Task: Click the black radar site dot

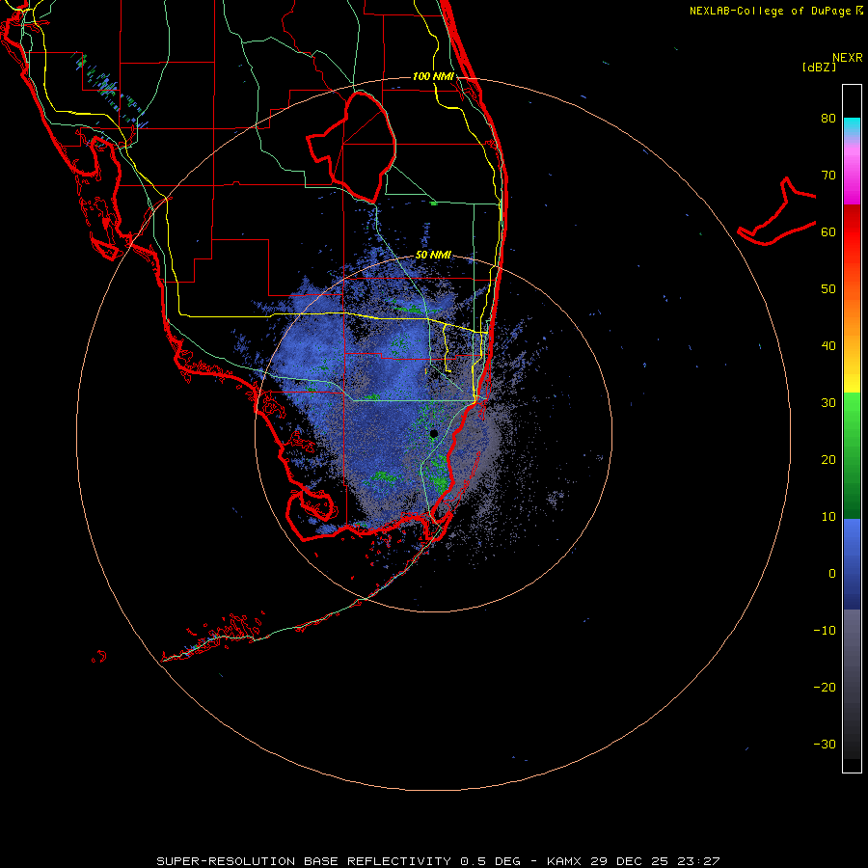Action: pos(434,433)
